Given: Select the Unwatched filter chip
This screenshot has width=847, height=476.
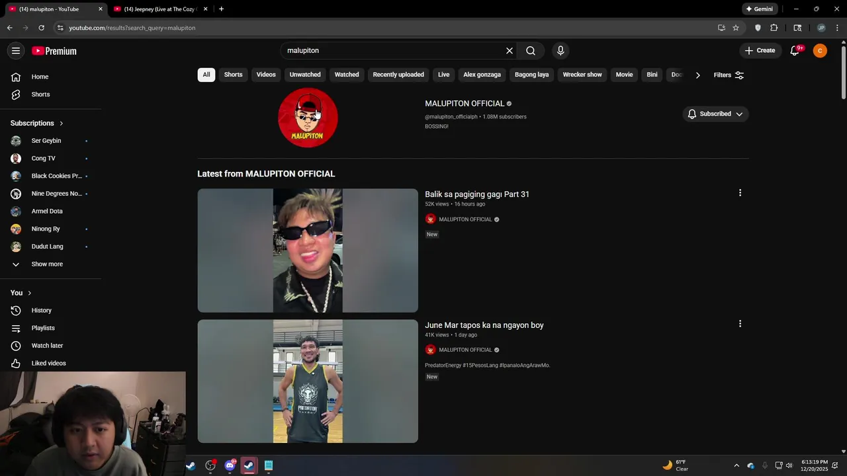Looking at the screenshot, I should click(x=305, y=75).
